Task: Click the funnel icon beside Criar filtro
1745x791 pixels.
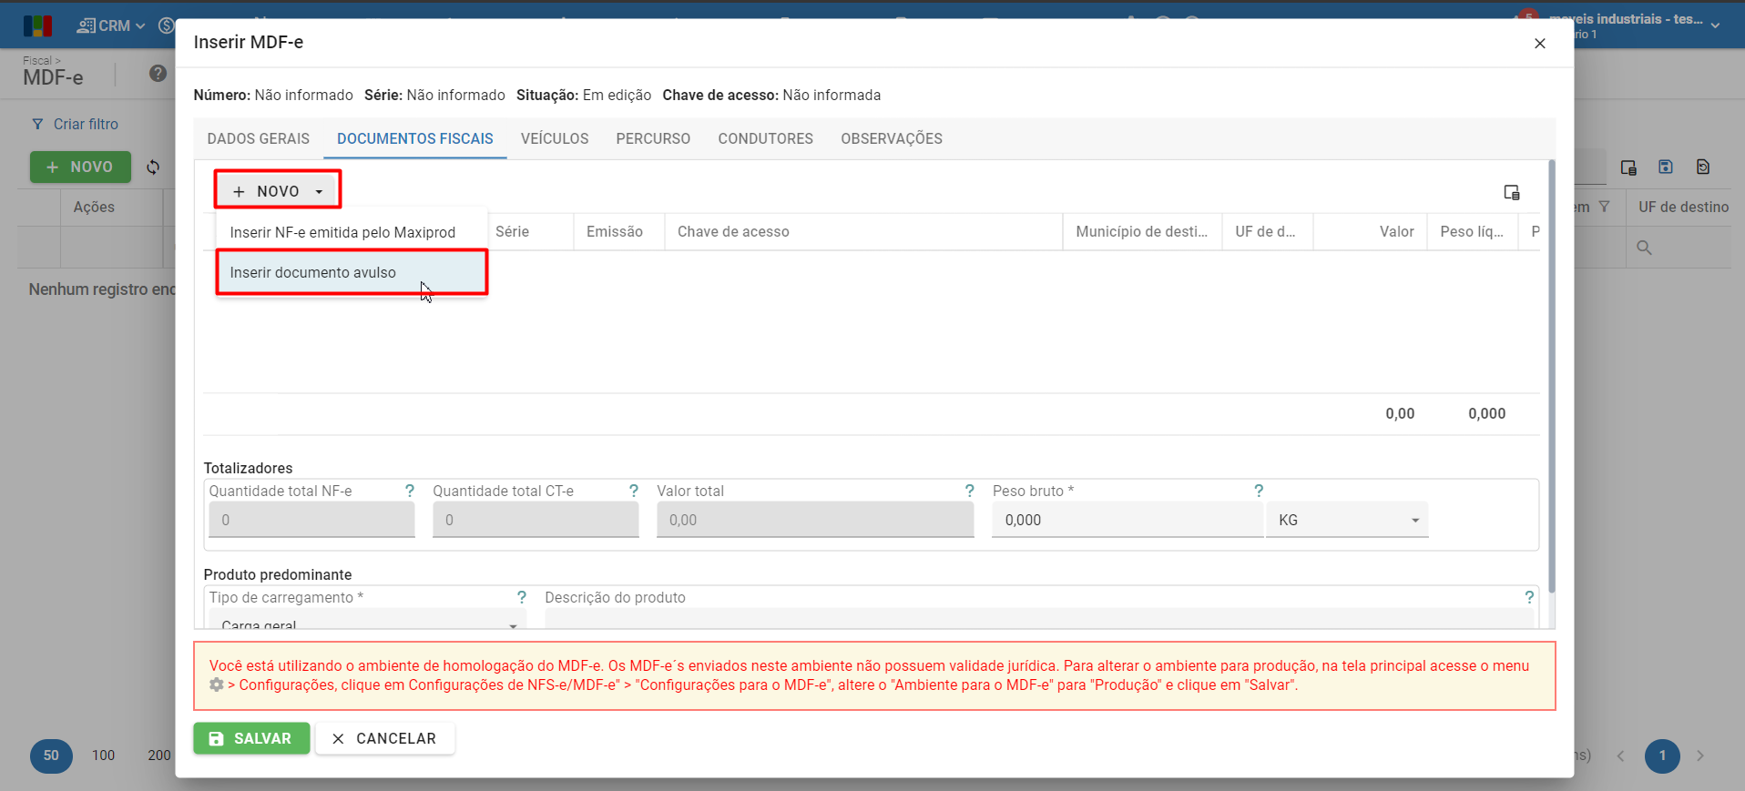Action: pyautogui.click(x=37, y=124)
